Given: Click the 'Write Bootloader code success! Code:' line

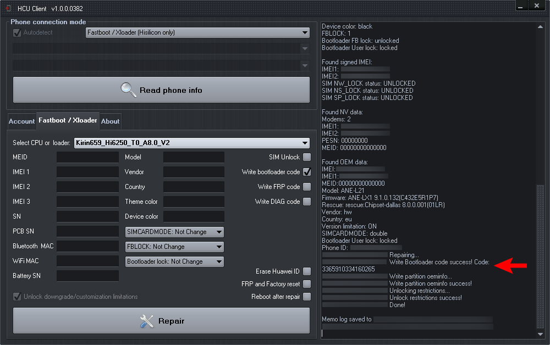Looking at the screenshot, I should (x=439, y=262).
